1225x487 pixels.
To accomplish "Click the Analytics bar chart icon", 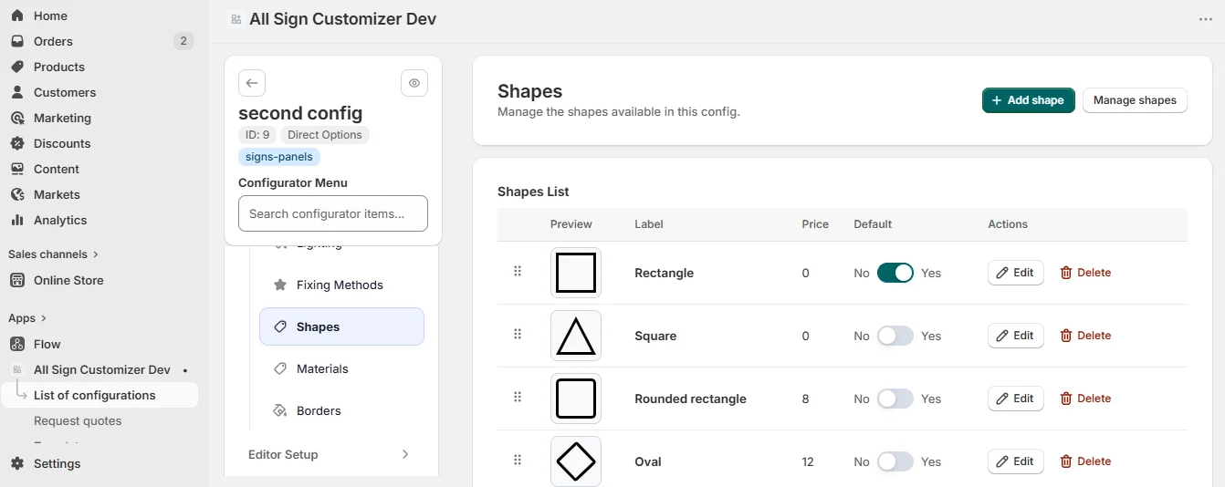I will click(x=17, y=220).
